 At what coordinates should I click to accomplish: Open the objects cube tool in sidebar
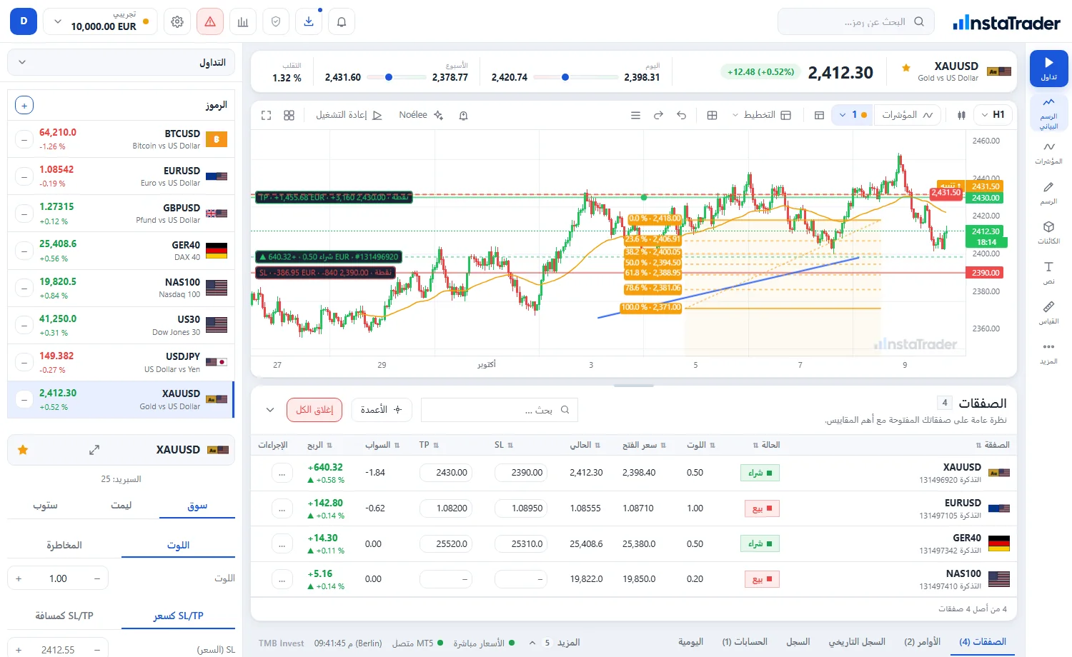[1048, 233]
